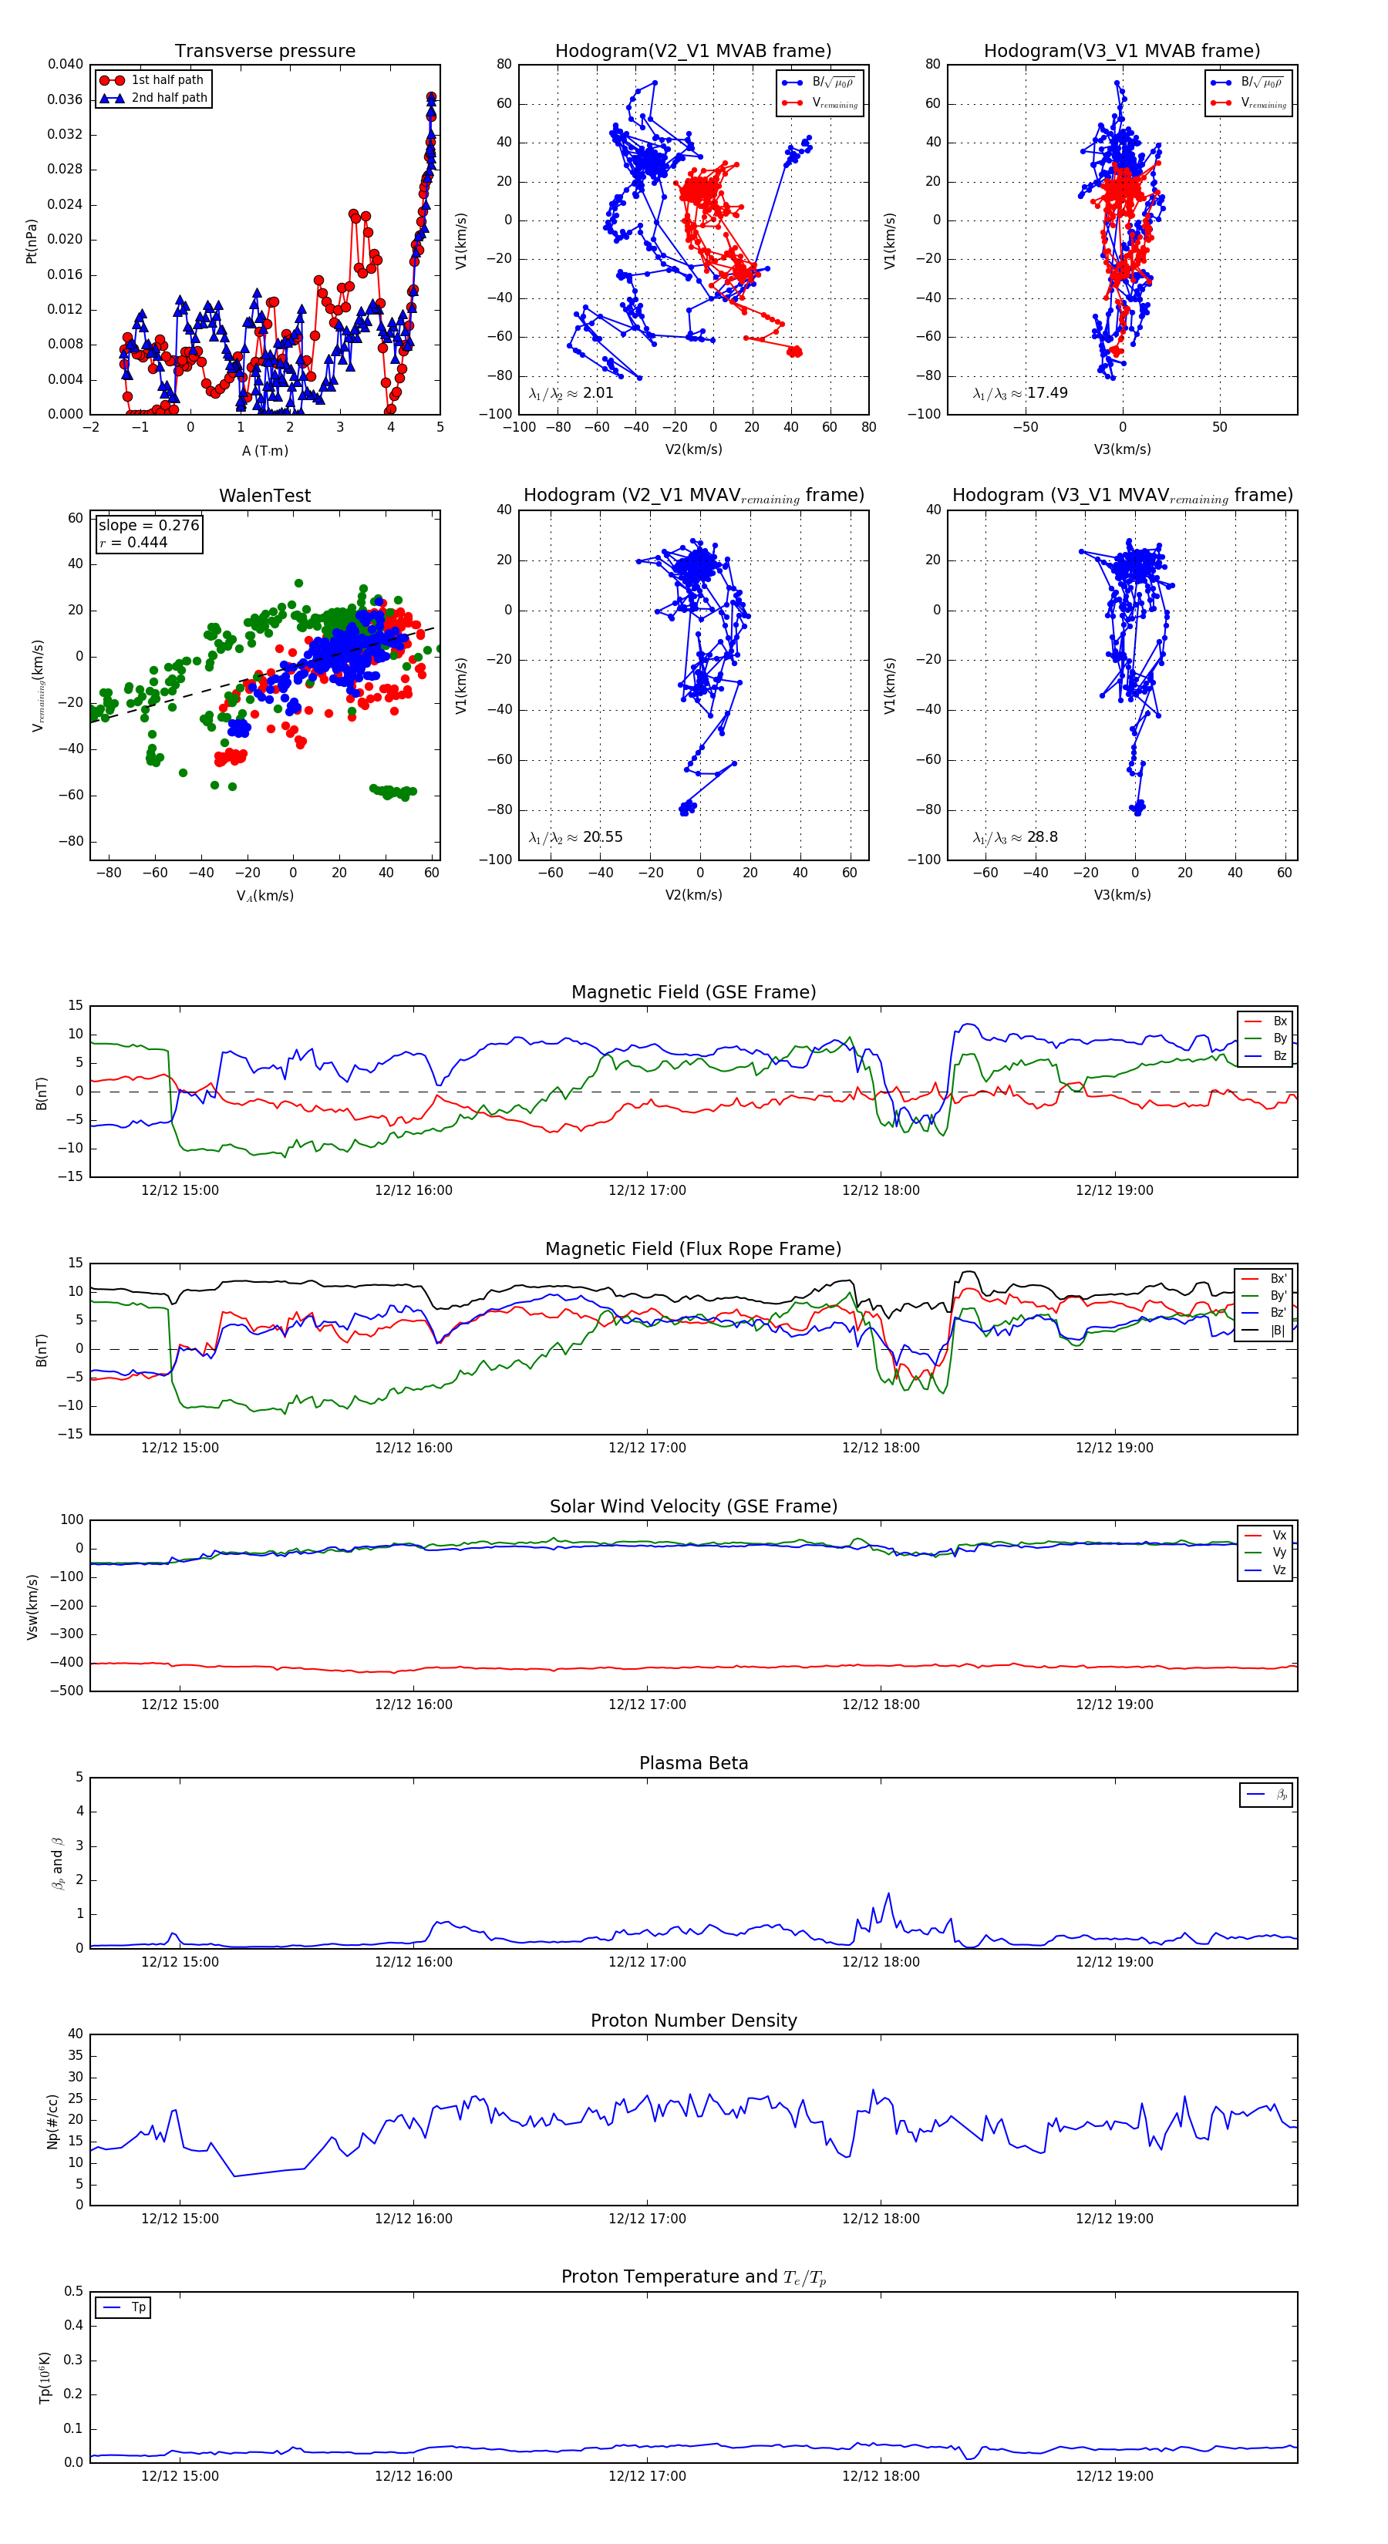Screen dimensions: 1388x2544
Task: Click 'Hodogram(V3_V1 MVAB frame)' title
Action: [1122, 52]
